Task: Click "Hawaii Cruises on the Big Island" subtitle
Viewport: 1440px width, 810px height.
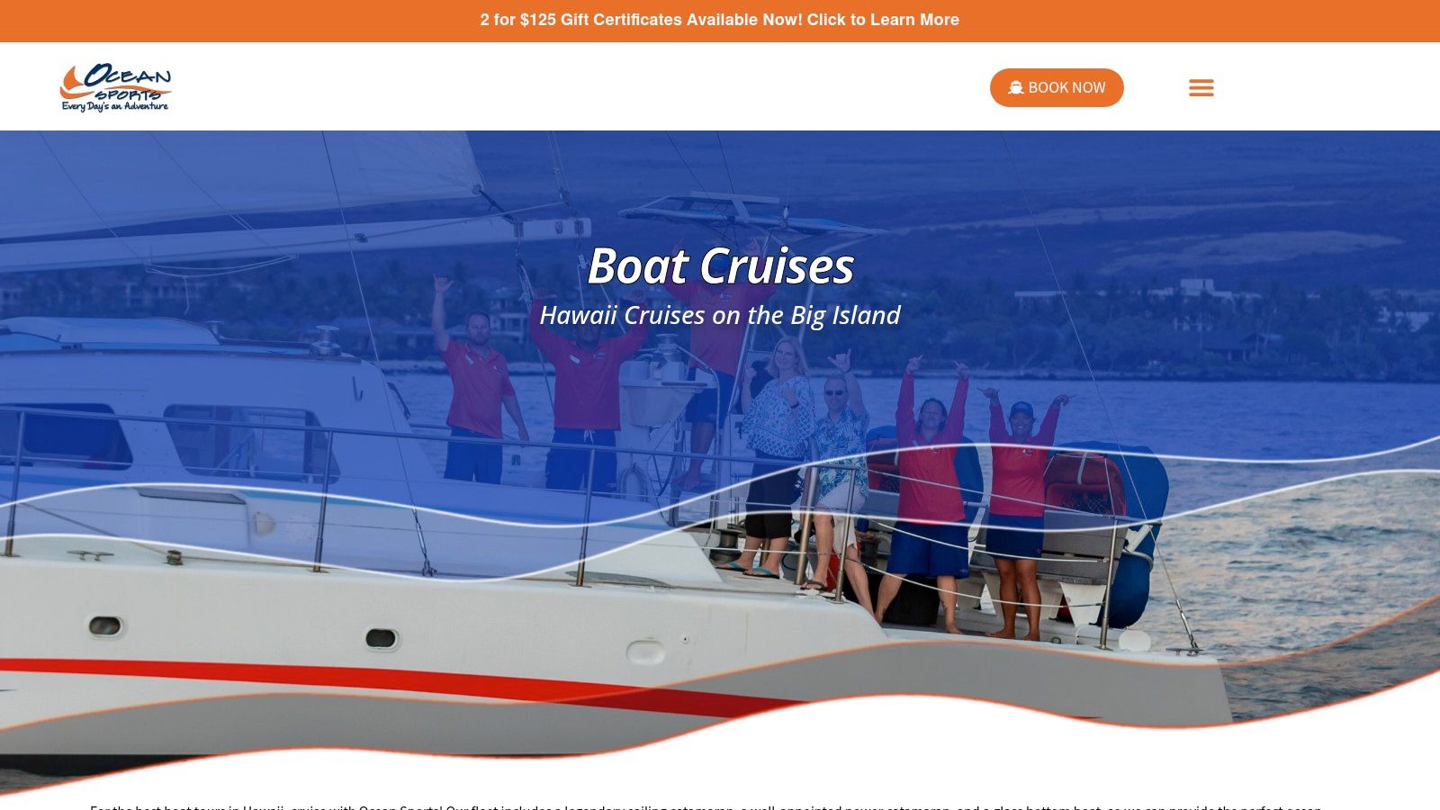Action: (x=720, y=315)
